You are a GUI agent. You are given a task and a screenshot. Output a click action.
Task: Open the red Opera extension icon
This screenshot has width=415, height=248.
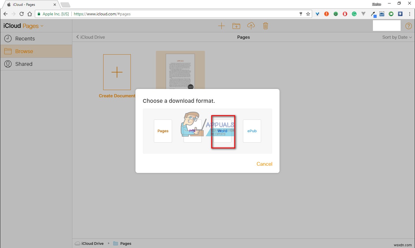[345, 14]
